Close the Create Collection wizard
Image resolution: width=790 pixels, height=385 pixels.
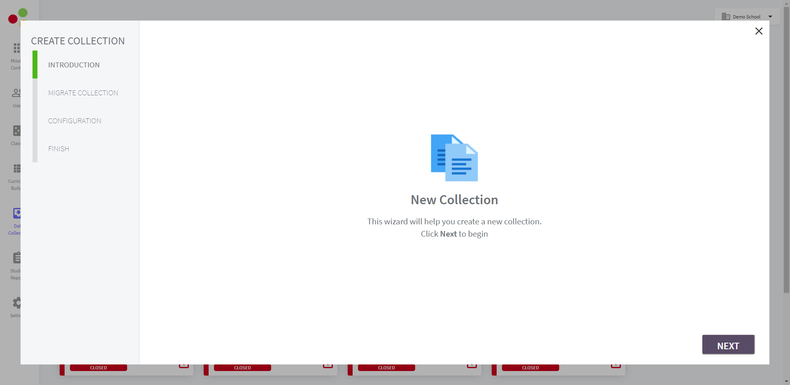[x=759, y=31]
